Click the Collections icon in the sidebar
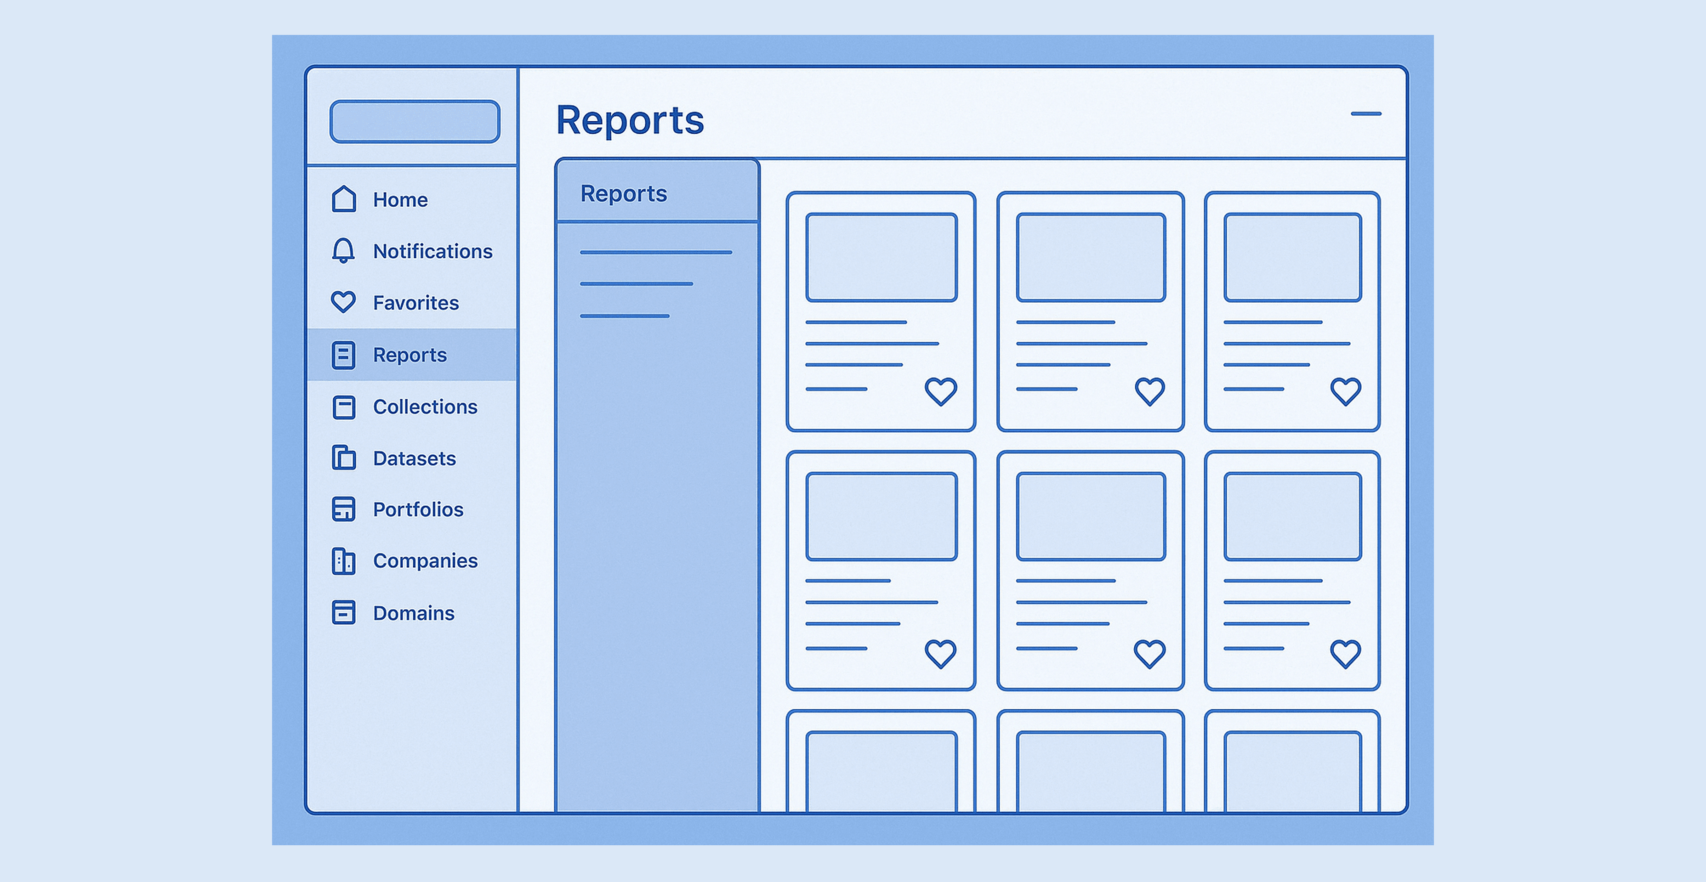1706x882 pixels. coord(344,407)
